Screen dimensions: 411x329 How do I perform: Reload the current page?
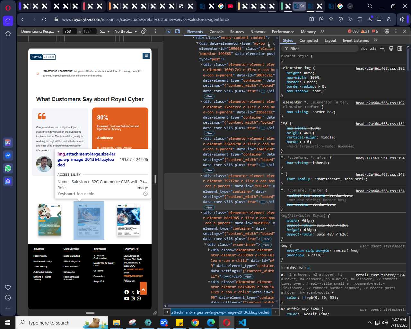44,20
